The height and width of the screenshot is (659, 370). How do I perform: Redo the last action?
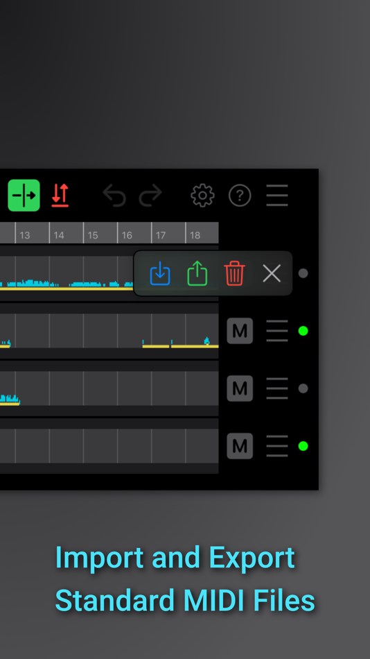point(150,196)
